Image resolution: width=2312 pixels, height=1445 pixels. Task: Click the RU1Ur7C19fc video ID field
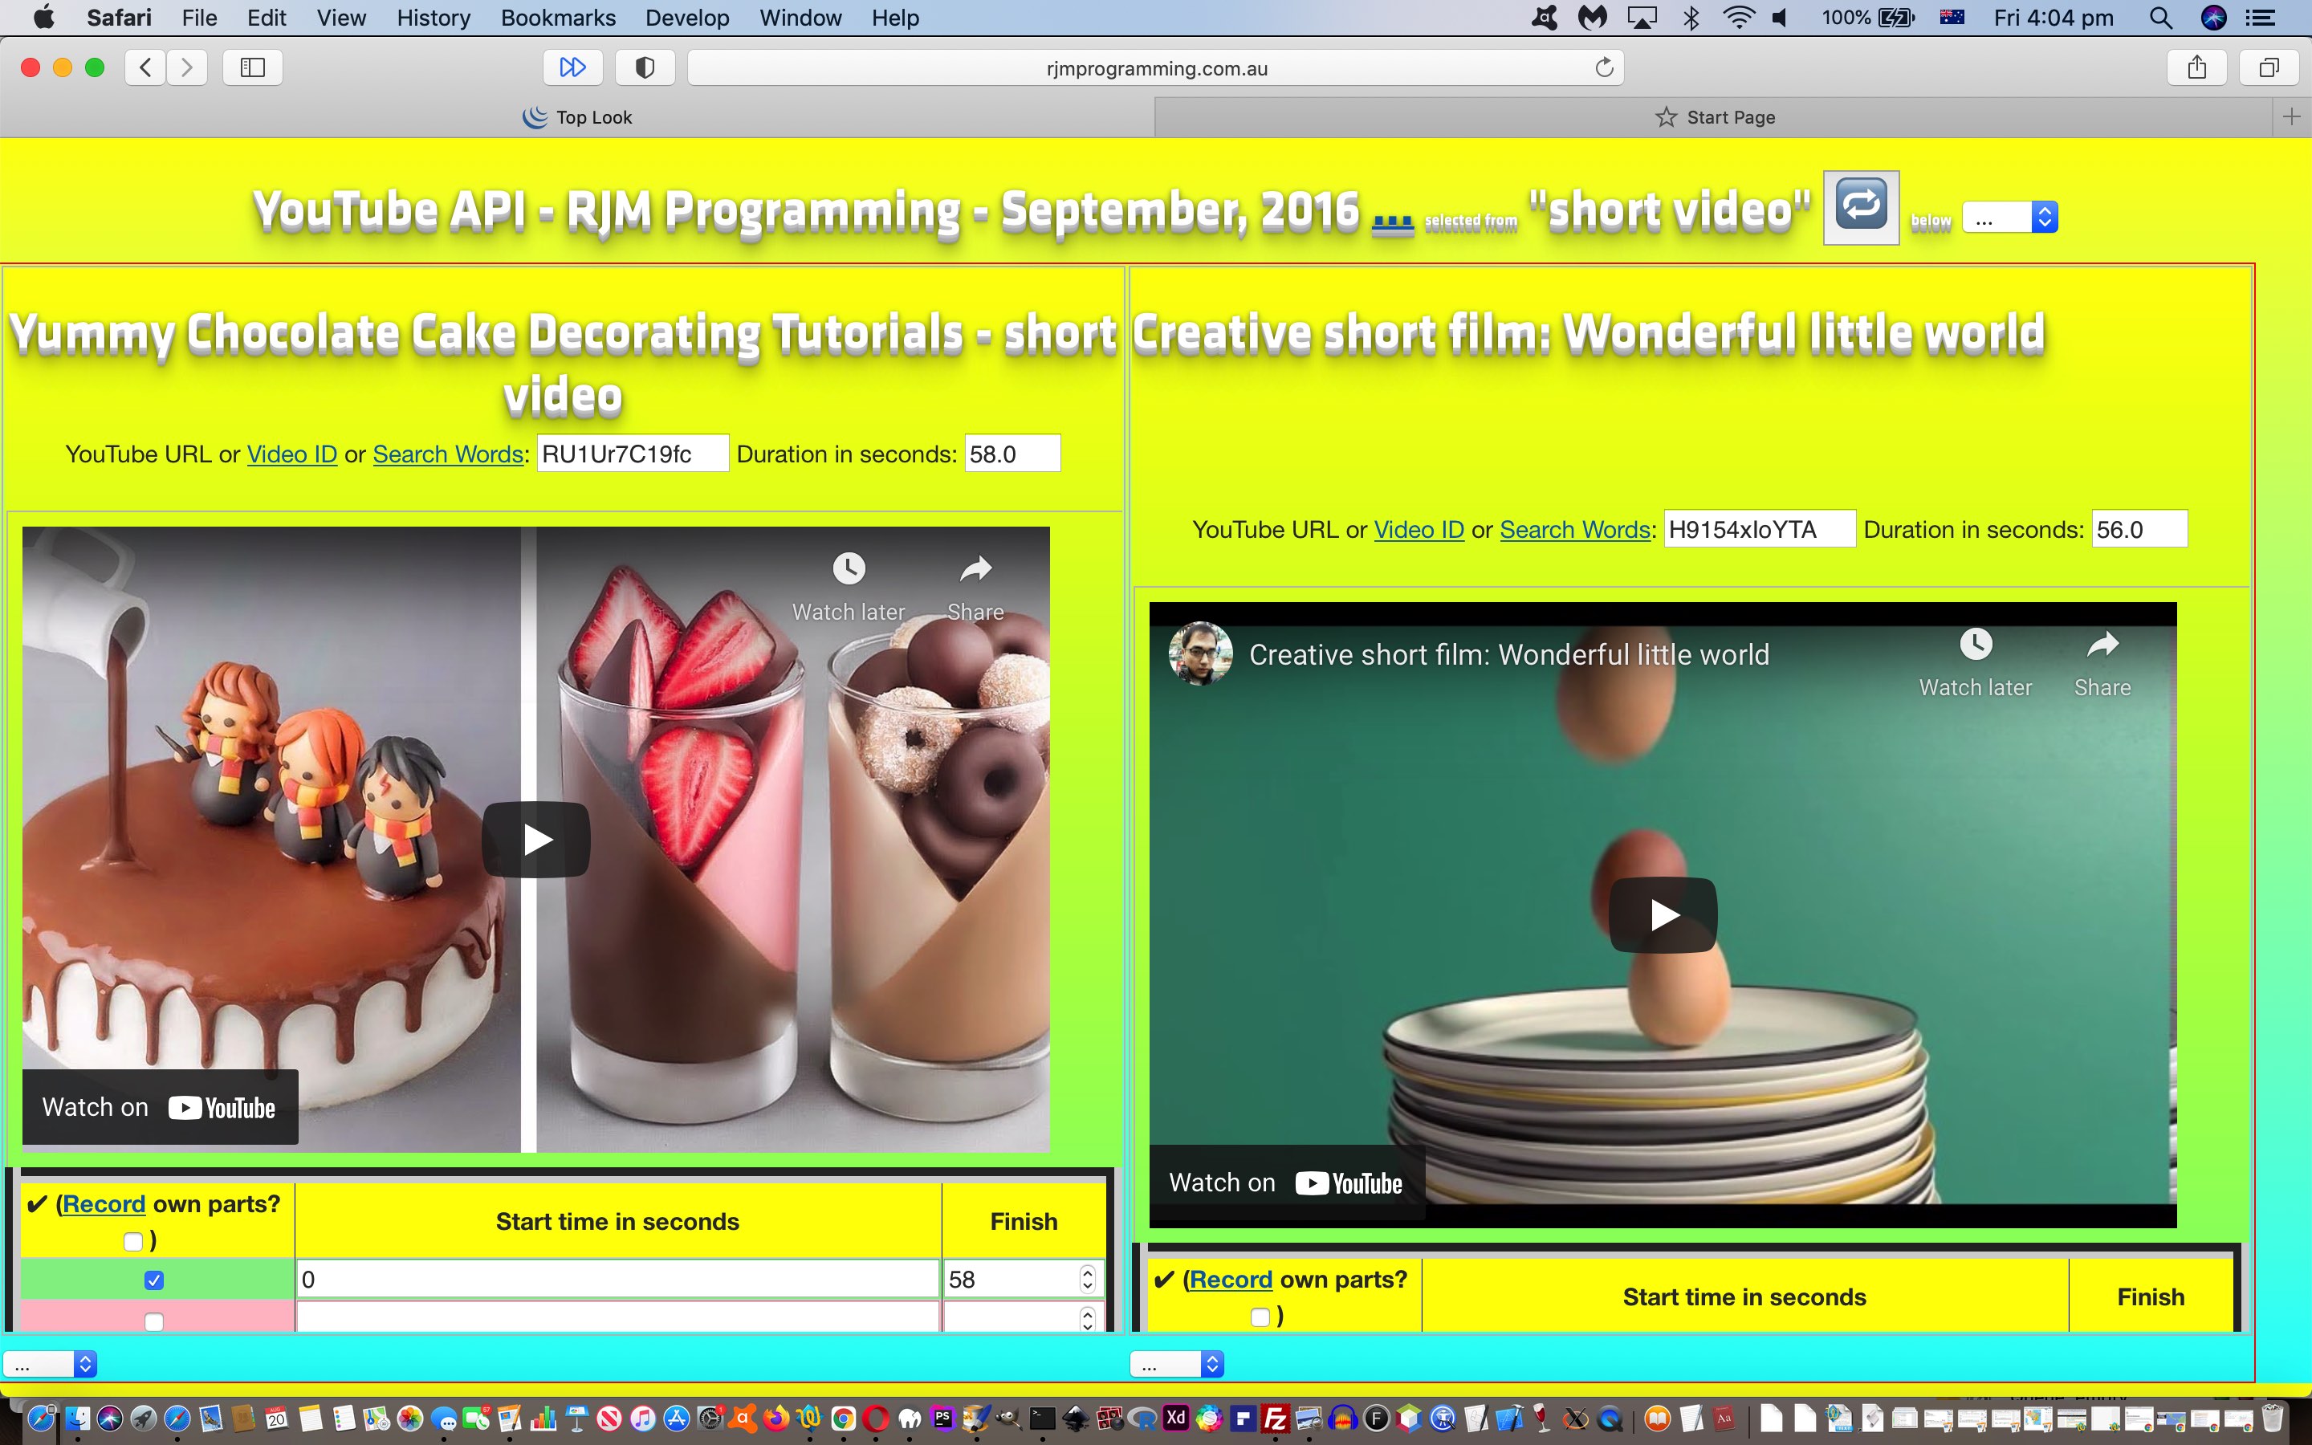pos(633,454)
